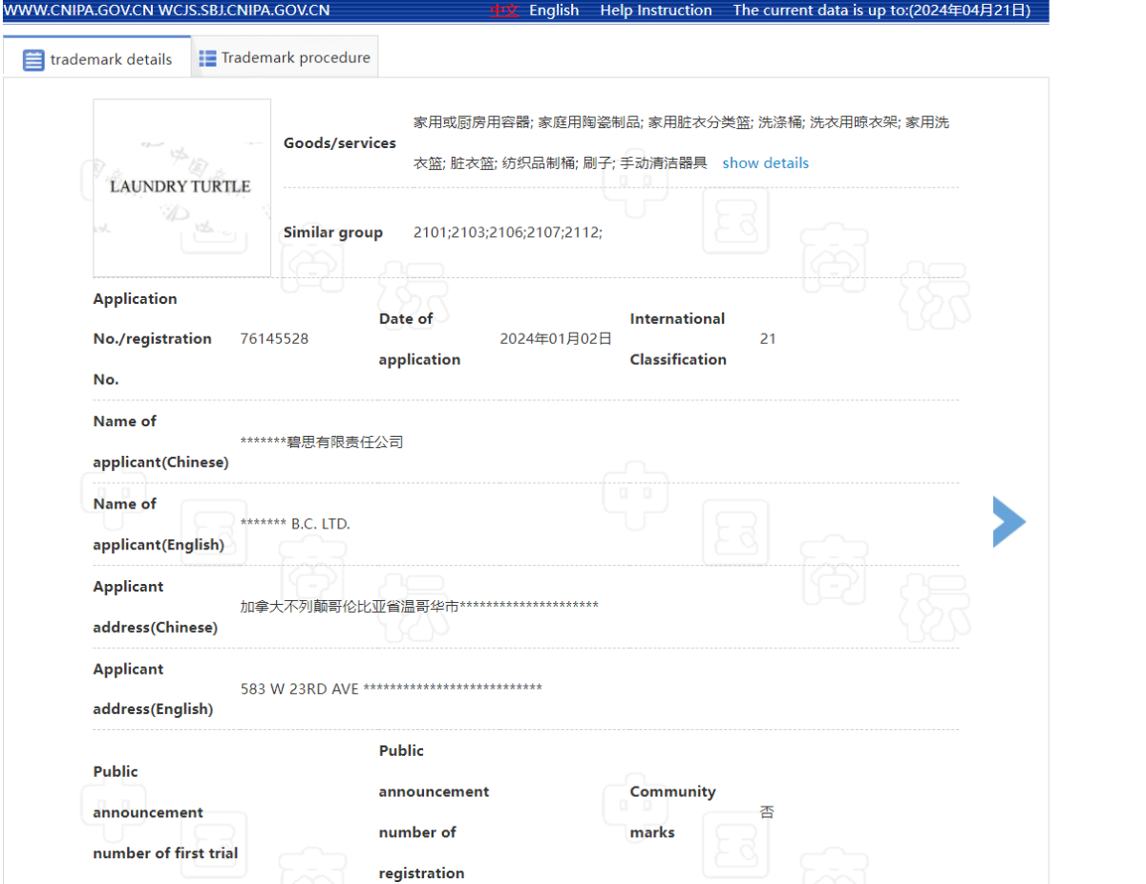Select applicant English name B.C. LTD.
Image resolution: width=1146 pixels, height=884 pixels.
(321, 524)
